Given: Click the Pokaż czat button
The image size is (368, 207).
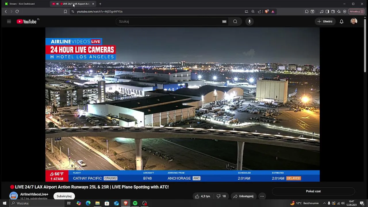Looking at the screenshot, I should tap(313, 191).
